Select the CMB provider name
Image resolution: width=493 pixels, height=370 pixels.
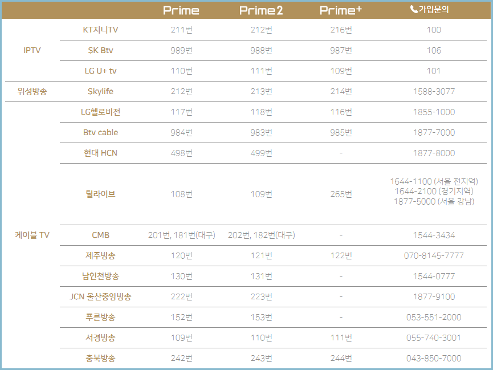101,235
